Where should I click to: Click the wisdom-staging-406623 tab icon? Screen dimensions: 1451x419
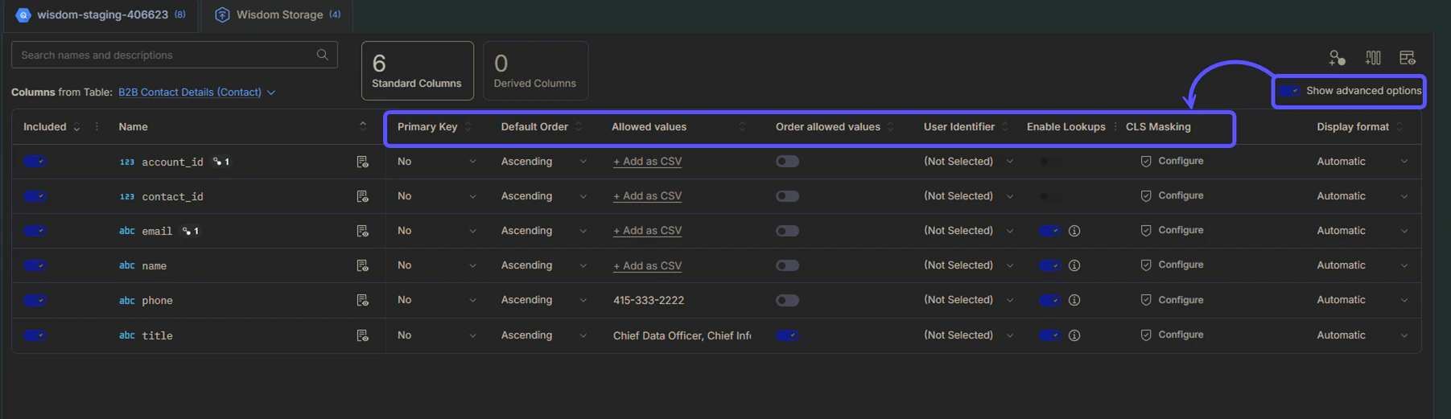pyautogui.click(x=23, y=14)
